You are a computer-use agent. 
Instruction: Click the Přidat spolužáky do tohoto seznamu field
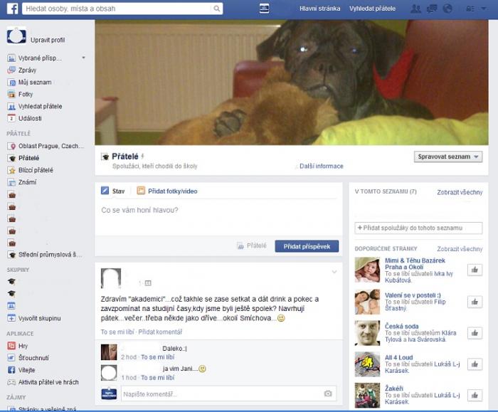coord(418,228)
